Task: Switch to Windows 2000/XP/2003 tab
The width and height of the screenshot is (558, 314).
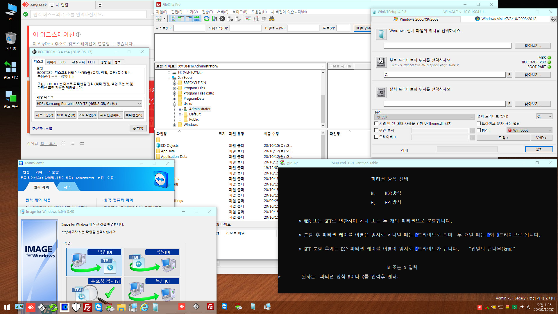Action: coord(416,19)
